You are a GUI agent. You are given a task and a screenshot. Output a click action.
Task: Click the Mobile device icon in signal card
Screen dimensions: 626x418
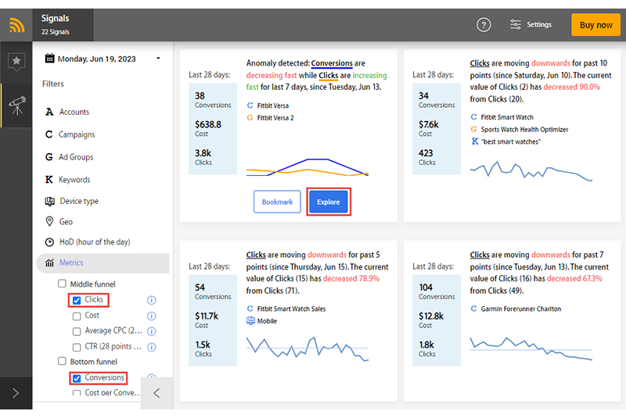250,321
